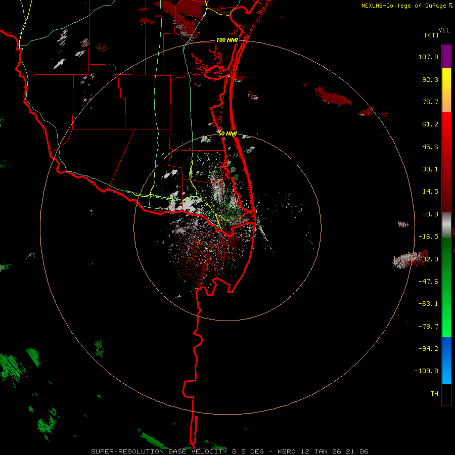Click the 76.7 legend value

tap(430, 102)
